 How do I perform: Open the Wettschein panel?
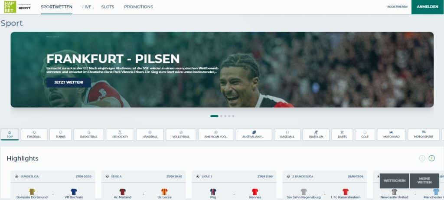click(x=395, y=181)
